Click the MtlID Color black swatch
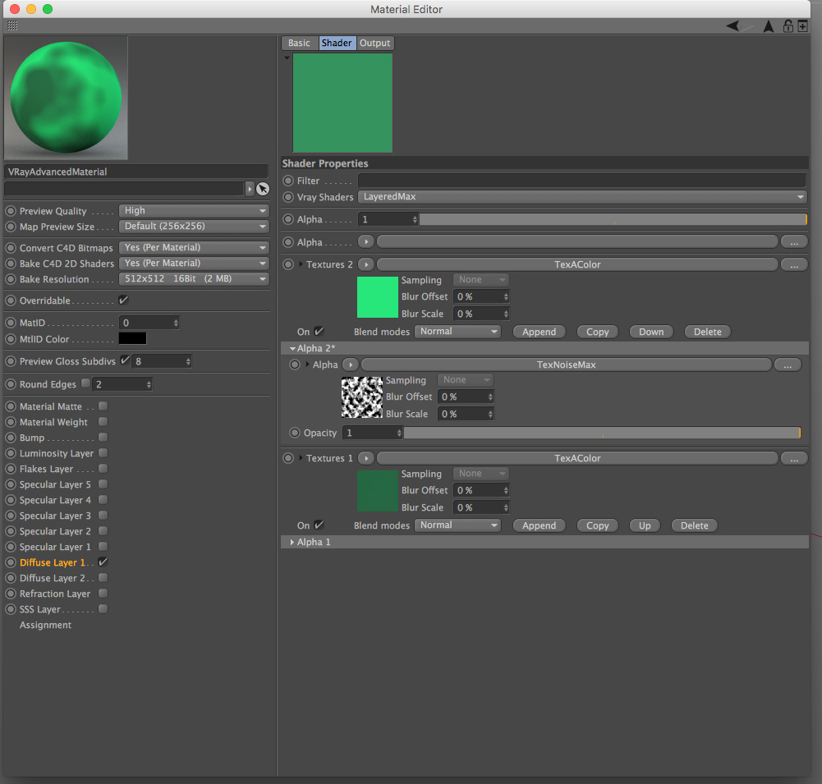 (x=133, y=338)
